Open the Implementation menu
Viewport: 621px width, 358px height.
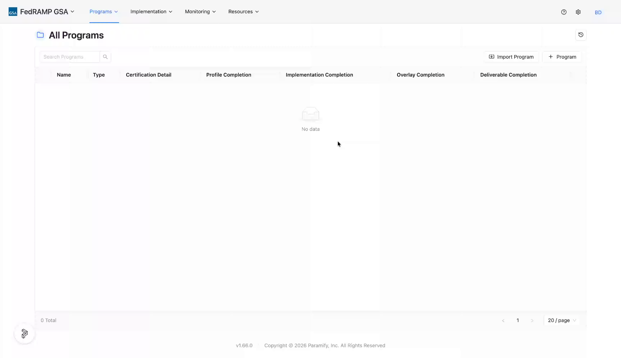coord(151,12)
